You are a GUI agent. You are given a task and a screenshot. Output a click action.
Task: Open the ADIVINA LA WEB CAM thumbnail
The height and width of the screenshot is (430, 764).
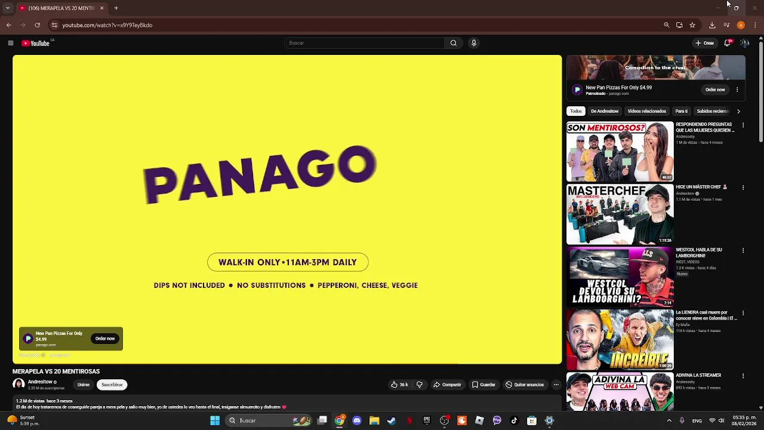click(620, 391)
